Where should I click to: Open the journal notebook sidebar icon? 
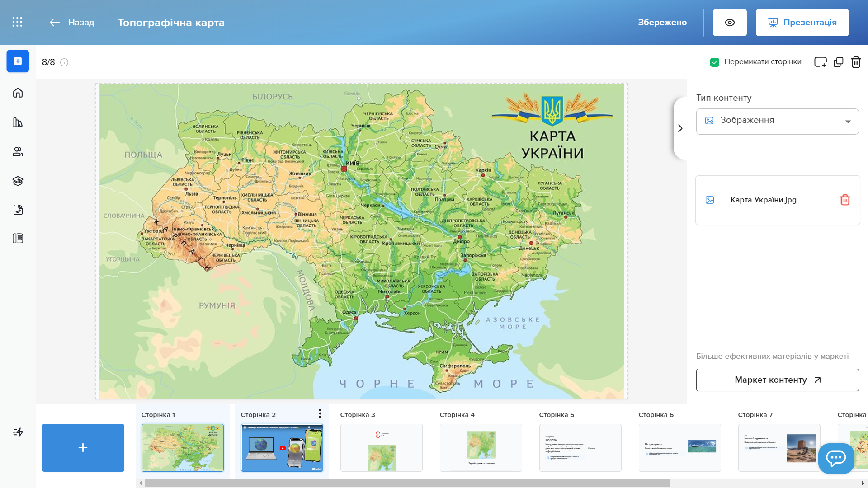point(18,238)
